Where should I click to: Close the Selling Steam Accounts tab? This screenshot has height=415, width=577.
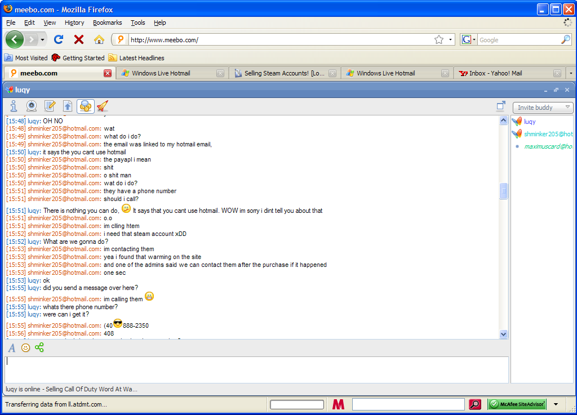[332, 73]
